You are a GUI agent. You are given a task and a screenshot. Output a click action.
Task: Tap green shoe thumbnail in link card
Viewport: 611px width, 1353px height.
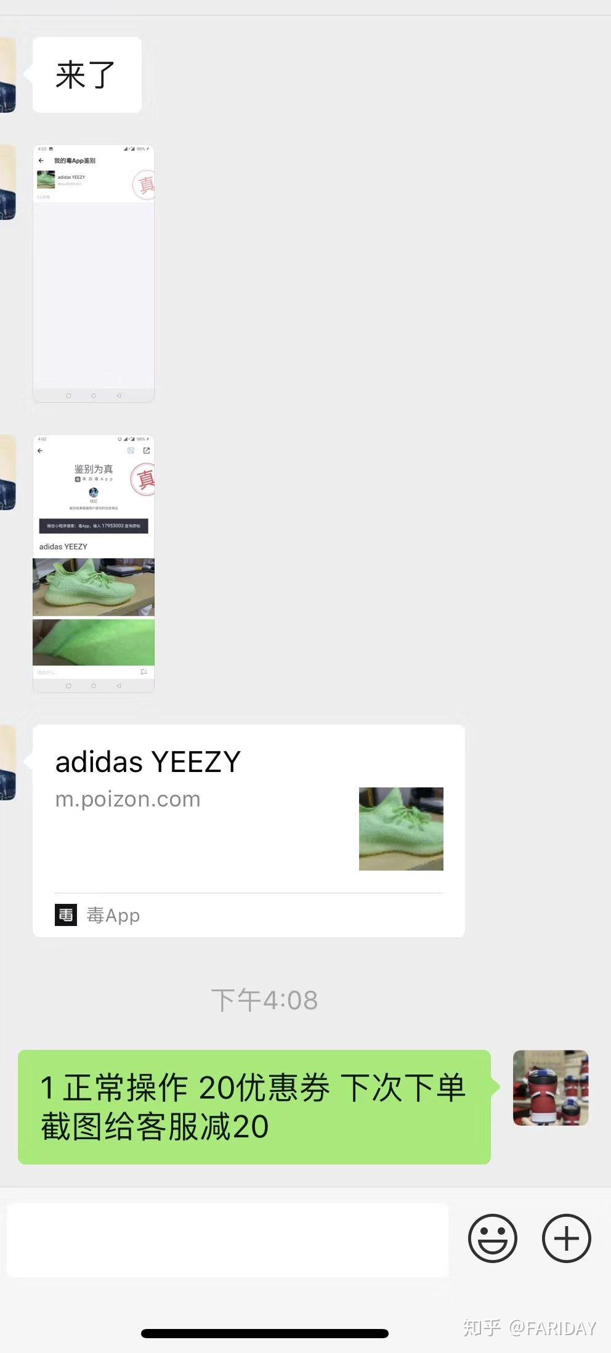(x=401, y=829)
